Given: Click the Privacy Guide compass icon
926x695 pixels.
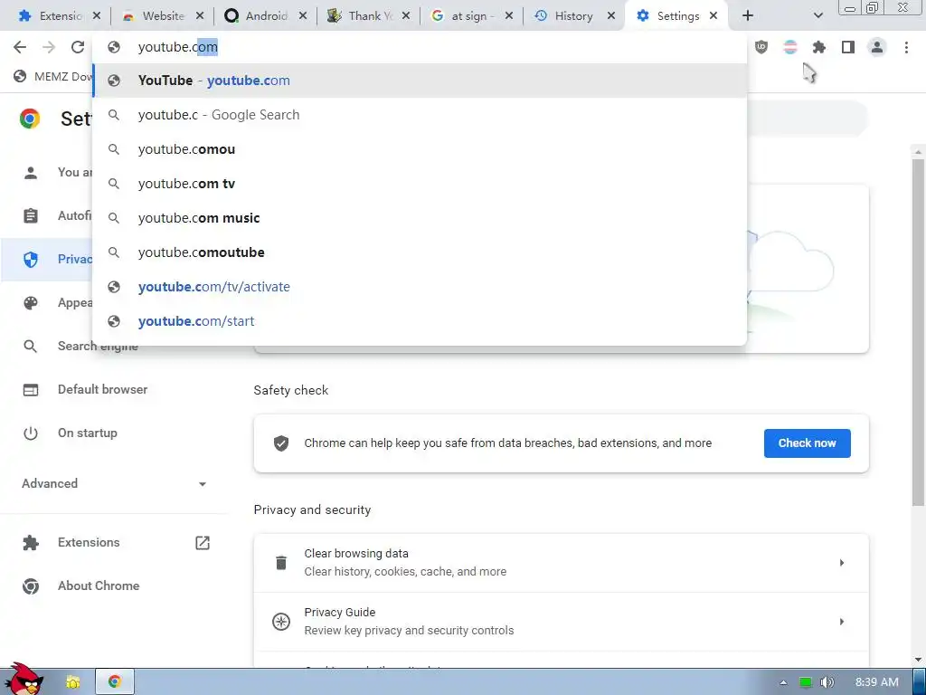Looking at the screenshot, I should [x=281, y=622].
